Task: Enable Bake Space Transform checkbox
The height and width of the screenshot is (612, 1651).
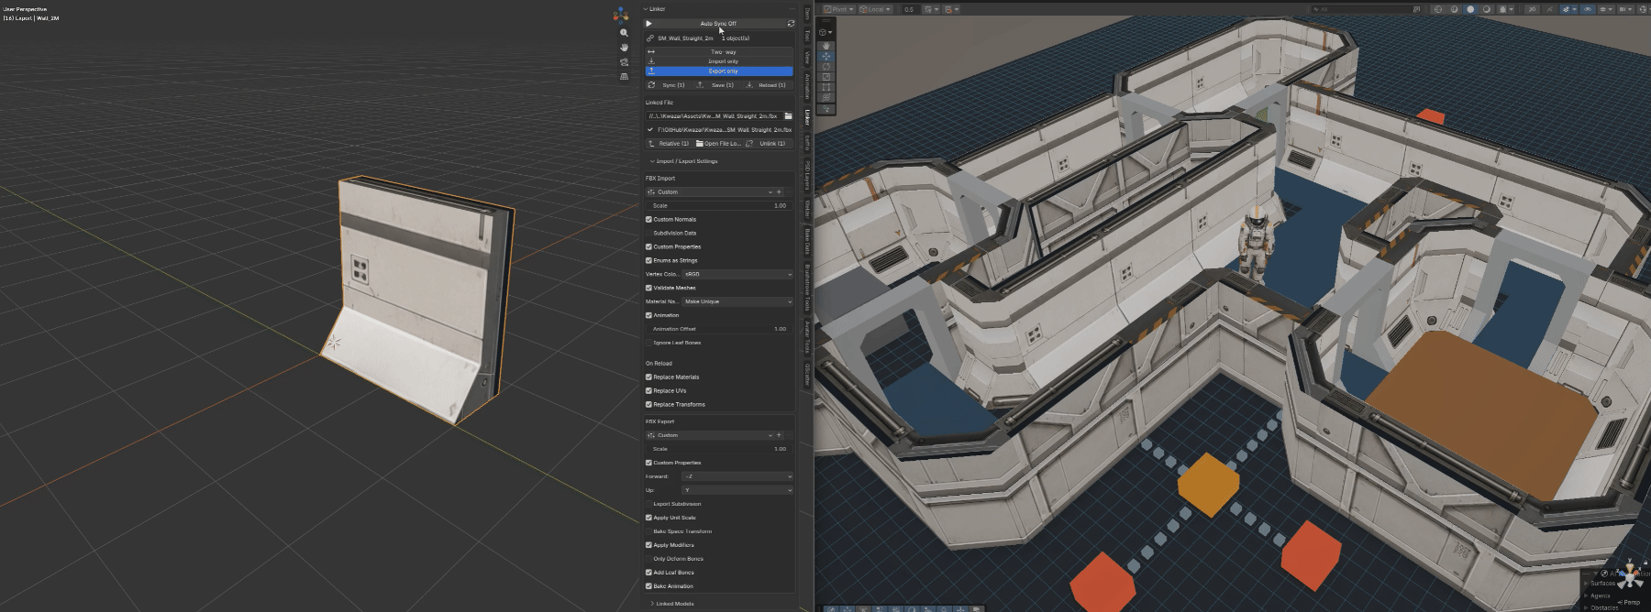Action: click(x=648, y=531)
